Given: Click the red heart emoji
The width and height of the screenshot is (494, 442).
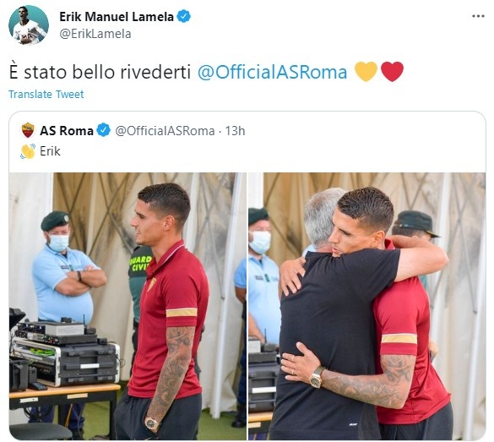Looking at the screenshot, I should (x=392, y=72).
